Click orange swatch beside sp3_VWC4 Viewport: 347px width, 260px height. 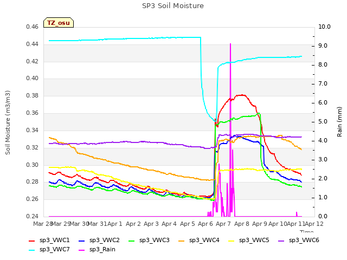(x=182, y=241)
